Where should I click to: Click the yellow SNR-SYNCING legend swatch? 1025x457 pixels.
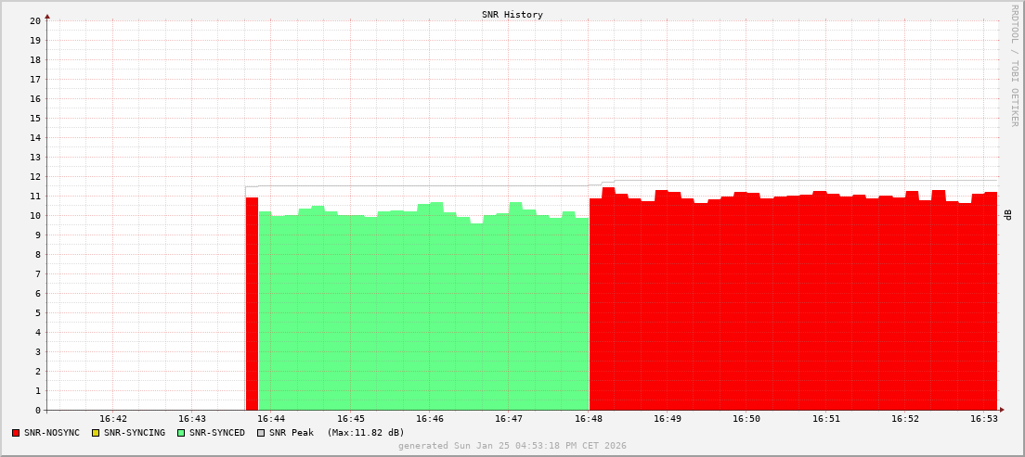pos(95,433)
